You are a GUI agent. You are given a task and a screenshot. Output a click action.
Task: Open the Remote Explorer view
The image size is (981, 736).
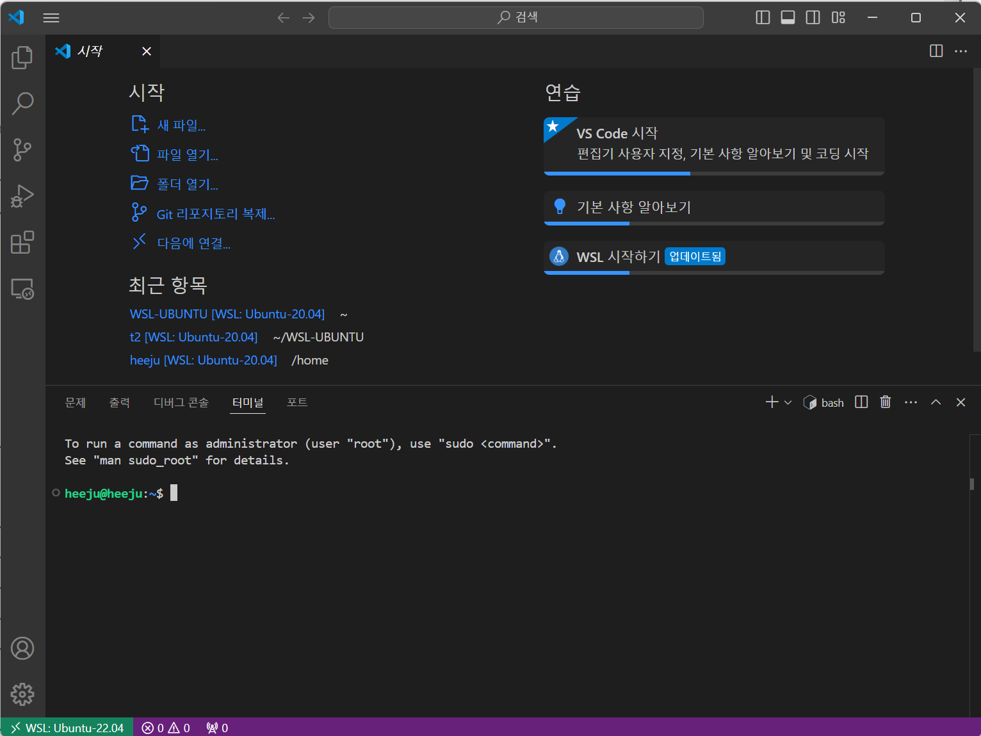22,289
